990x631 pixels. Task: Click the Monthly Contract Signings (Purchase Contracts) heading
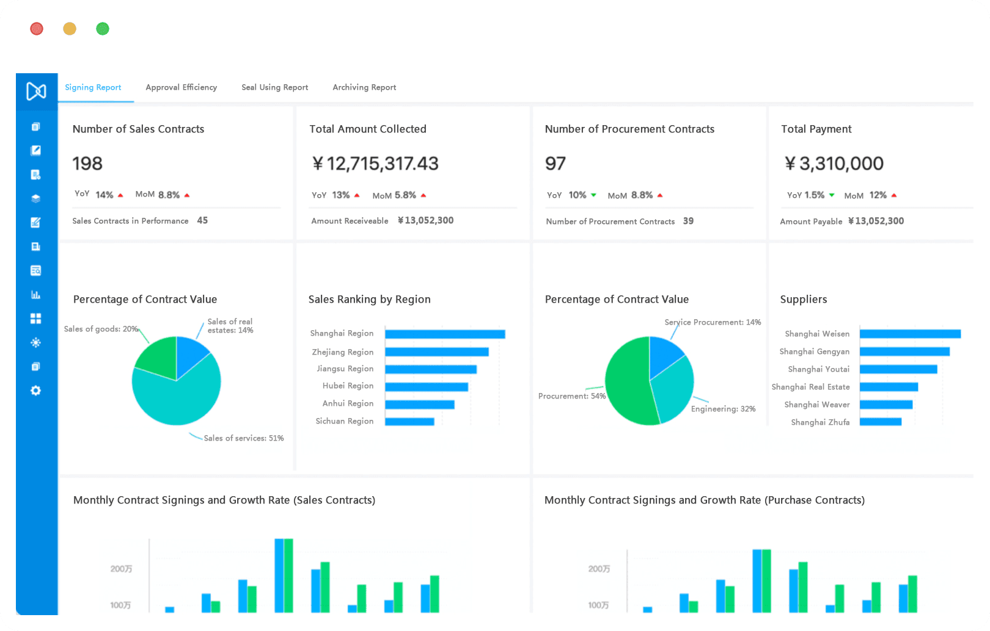[705, 500]
